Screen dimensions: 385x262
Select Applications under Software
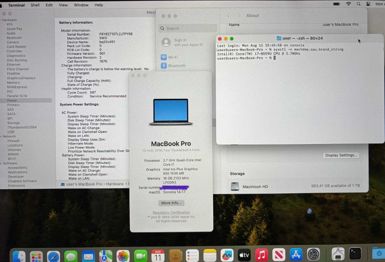17,172
